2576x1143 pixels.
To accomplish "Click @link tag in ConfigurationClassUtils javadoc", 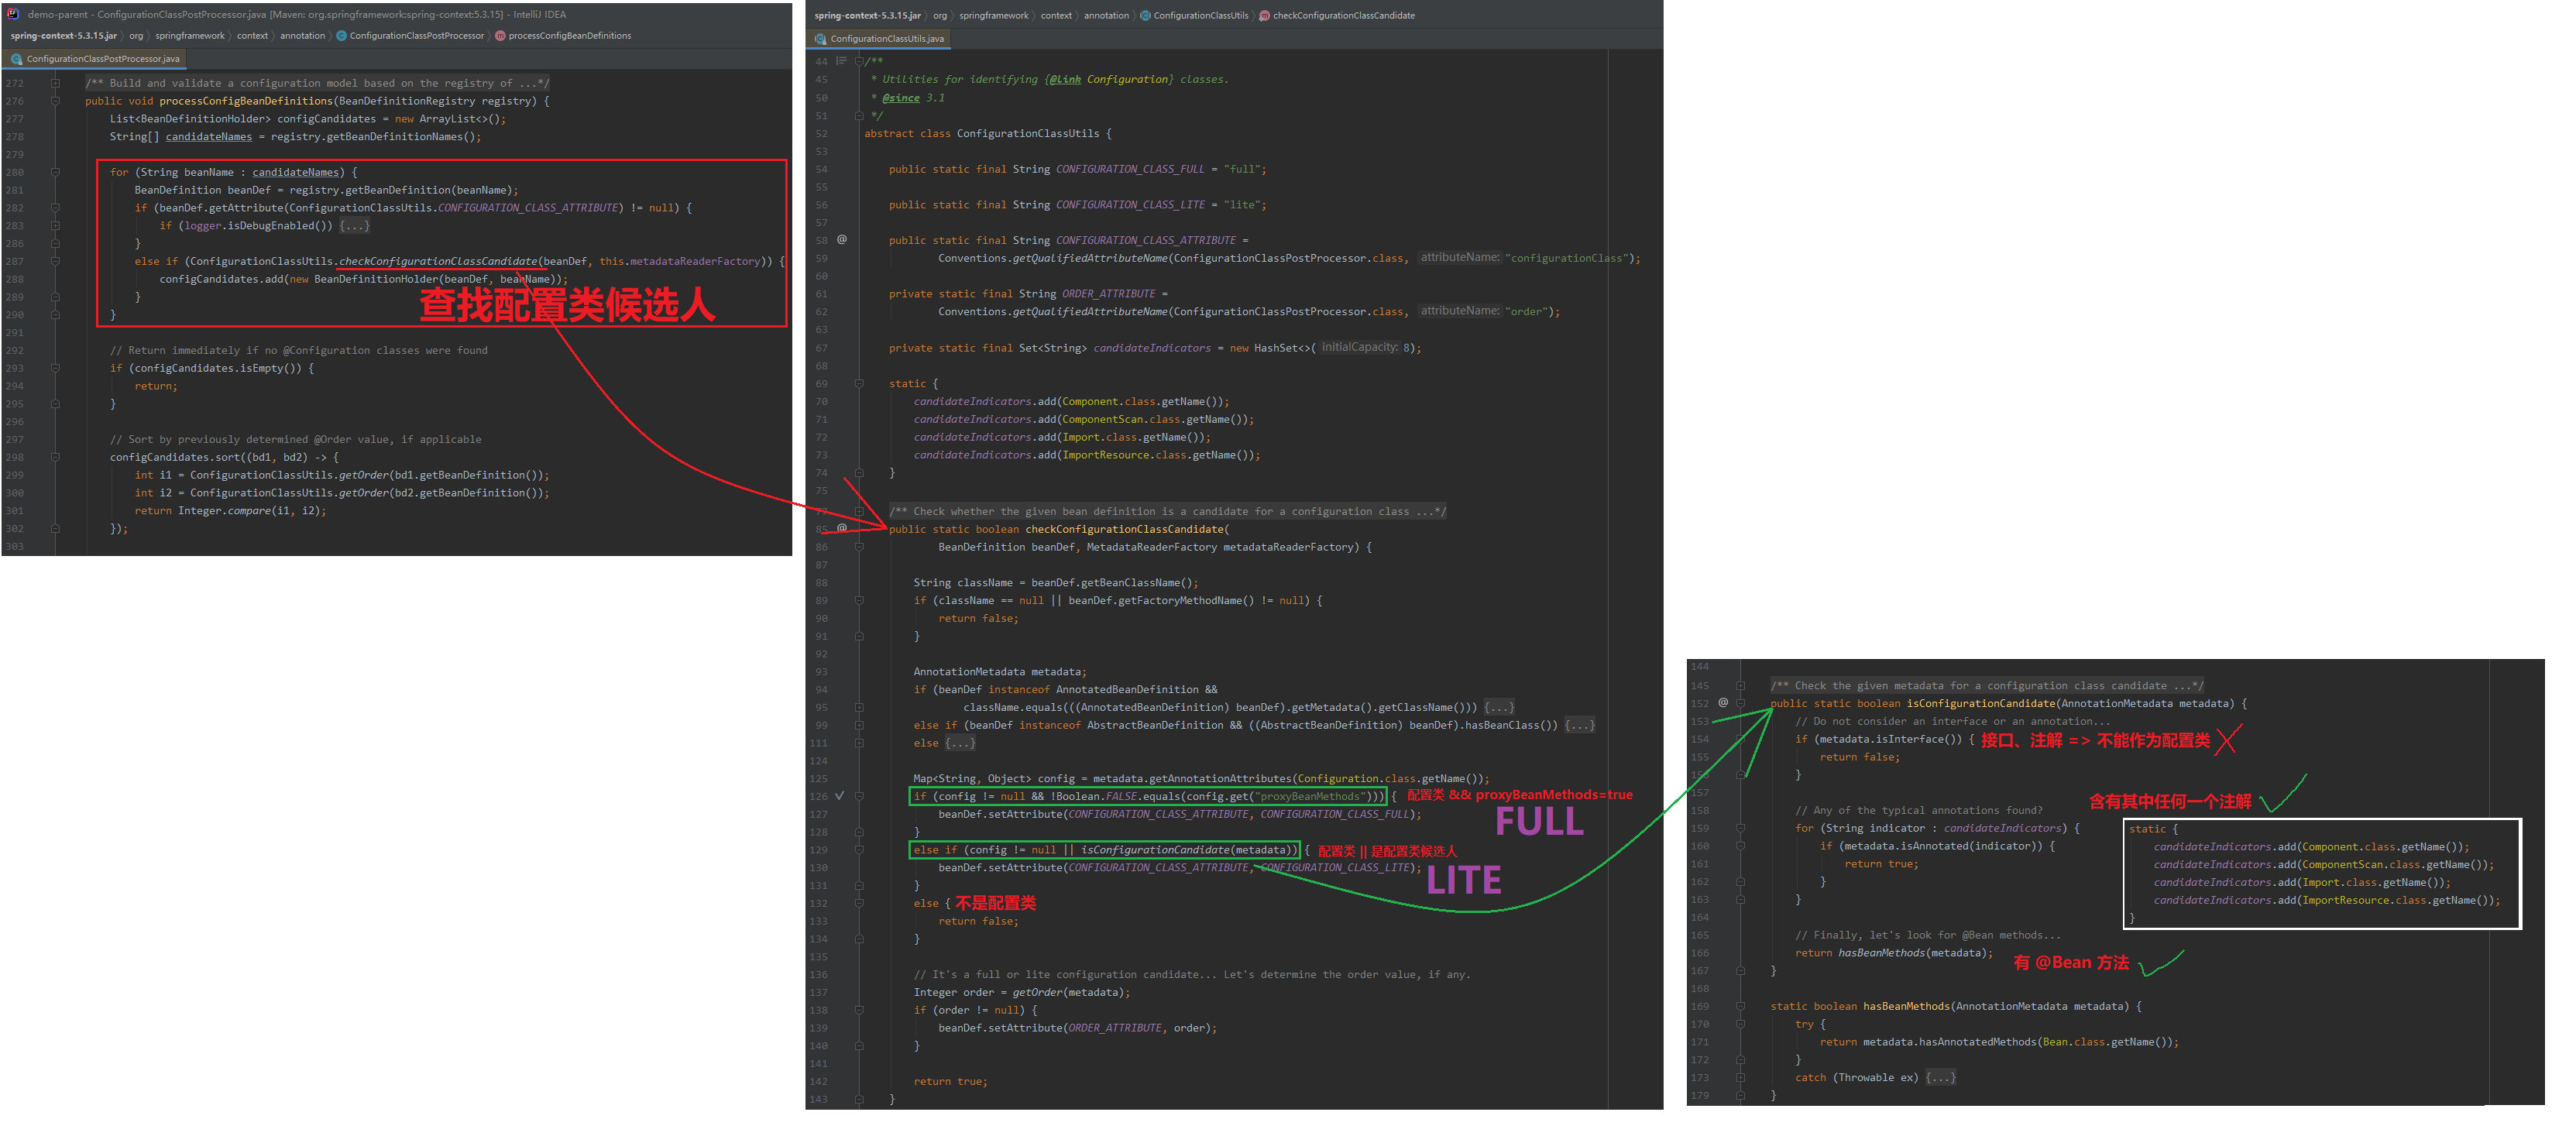I will click(1065, 79).
